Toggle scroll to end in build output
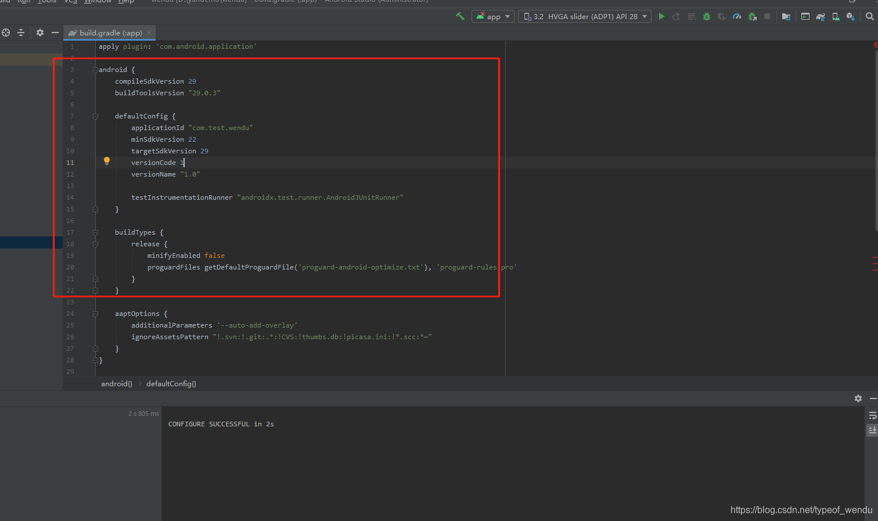This screenshot has width=878, height=521. [872, 430]
